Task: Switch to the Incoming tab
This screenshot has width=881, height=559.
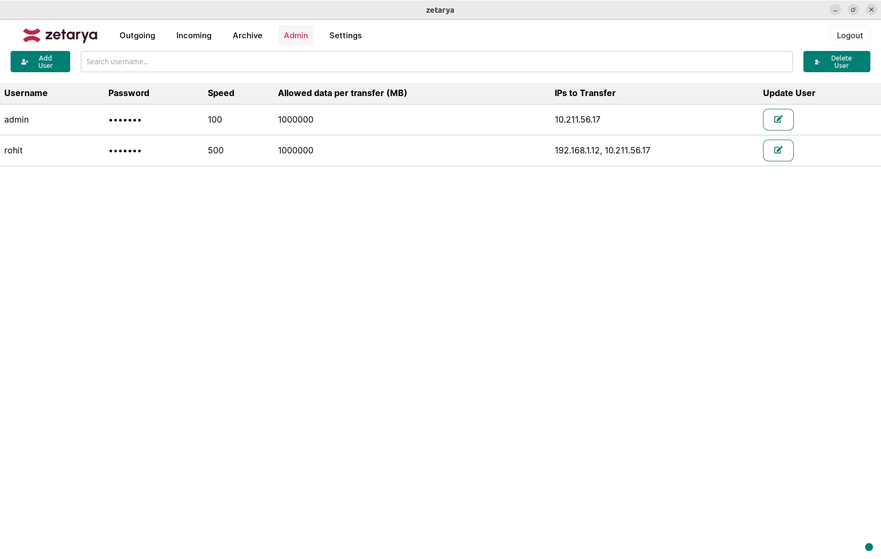Action: click(194, 36)
